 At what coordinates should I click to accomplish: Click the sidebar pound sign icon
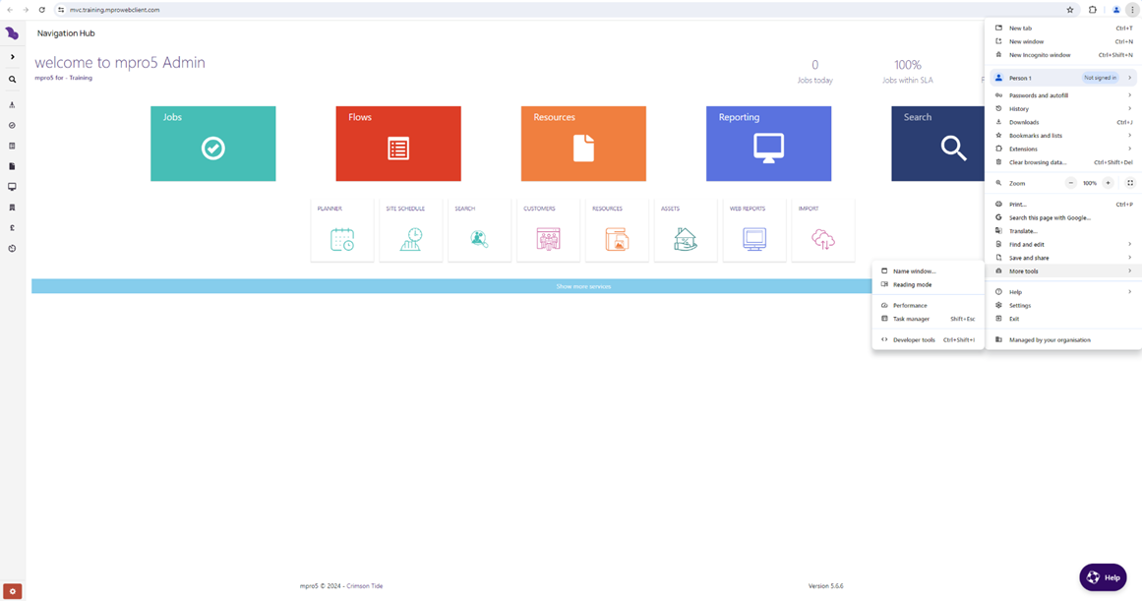click(x=13, y=228)
